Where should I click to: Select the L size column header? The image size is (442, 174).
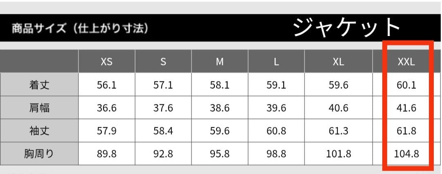coord(276,62)
